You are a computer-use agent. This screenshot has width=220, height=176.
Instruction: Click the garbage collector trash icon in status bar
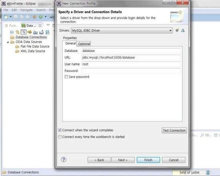coord(208,172)
